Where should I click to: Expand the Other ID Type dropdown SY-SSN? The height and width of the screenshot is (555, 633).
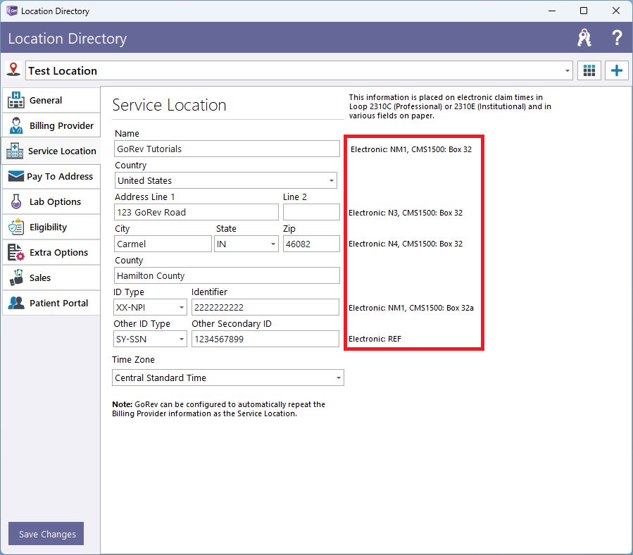(x=181, y=339)
